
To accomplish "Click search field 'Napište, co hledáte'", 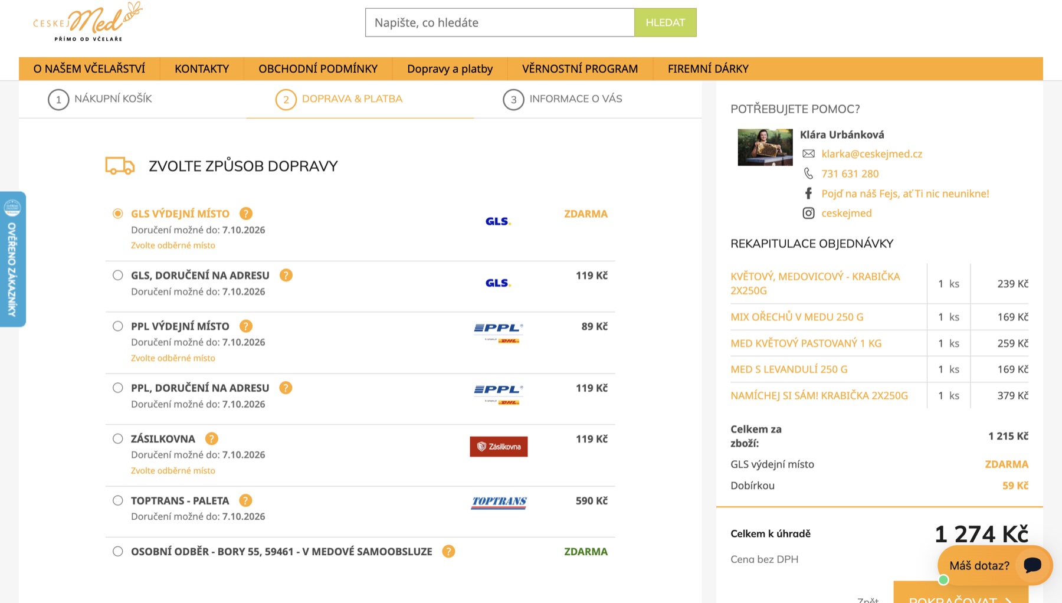I will [500, 22].
